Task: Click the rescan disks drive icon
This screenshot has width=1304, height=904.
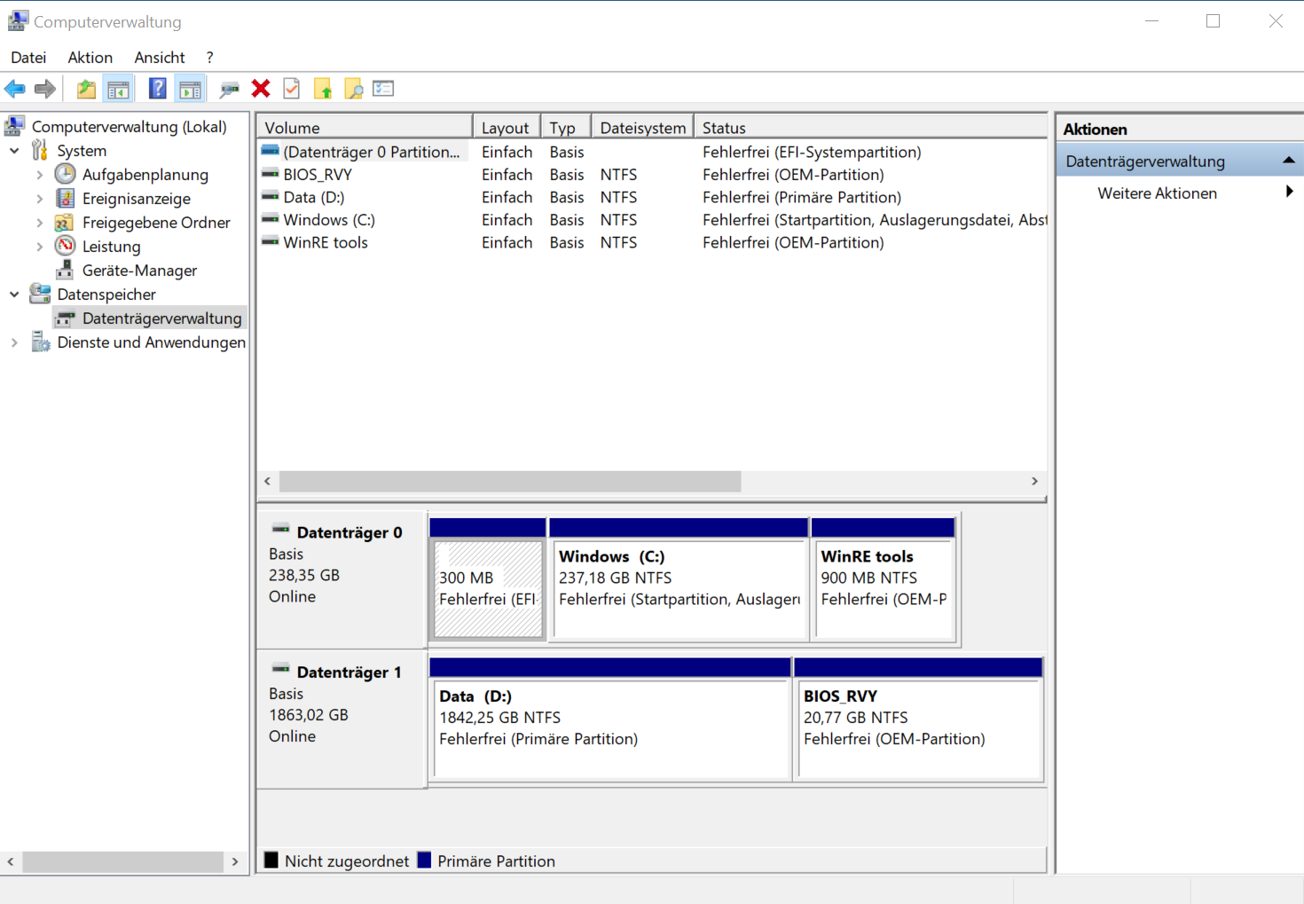Action: point(230,89)
